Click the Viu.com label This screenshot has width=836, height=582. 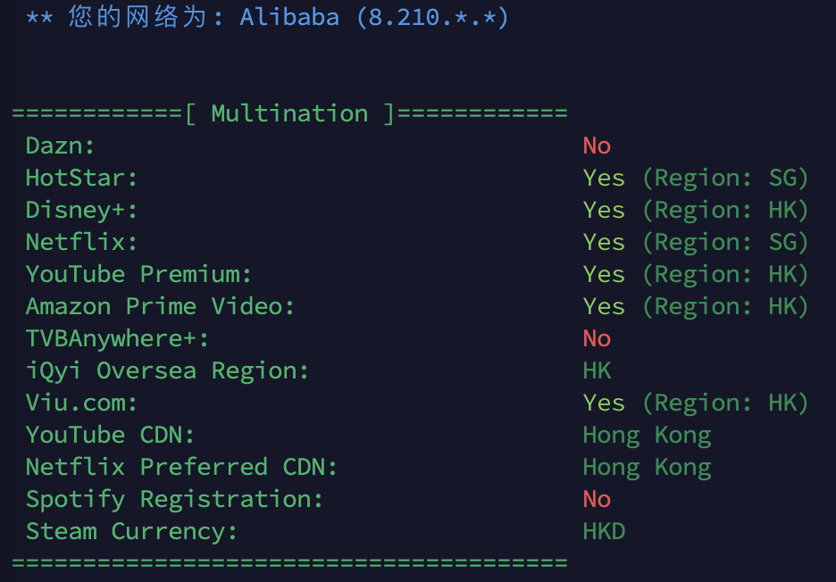coord(81,403)
